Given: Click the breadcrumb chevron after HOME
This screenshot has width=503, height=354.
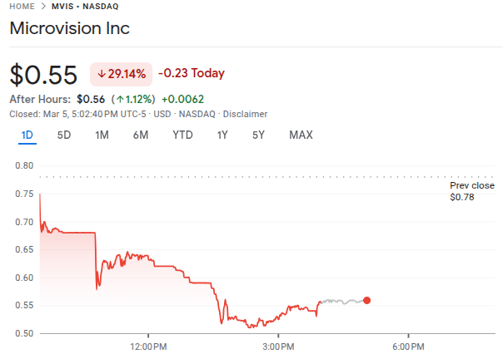Looking at the screenshot, I should coord(42,7).
